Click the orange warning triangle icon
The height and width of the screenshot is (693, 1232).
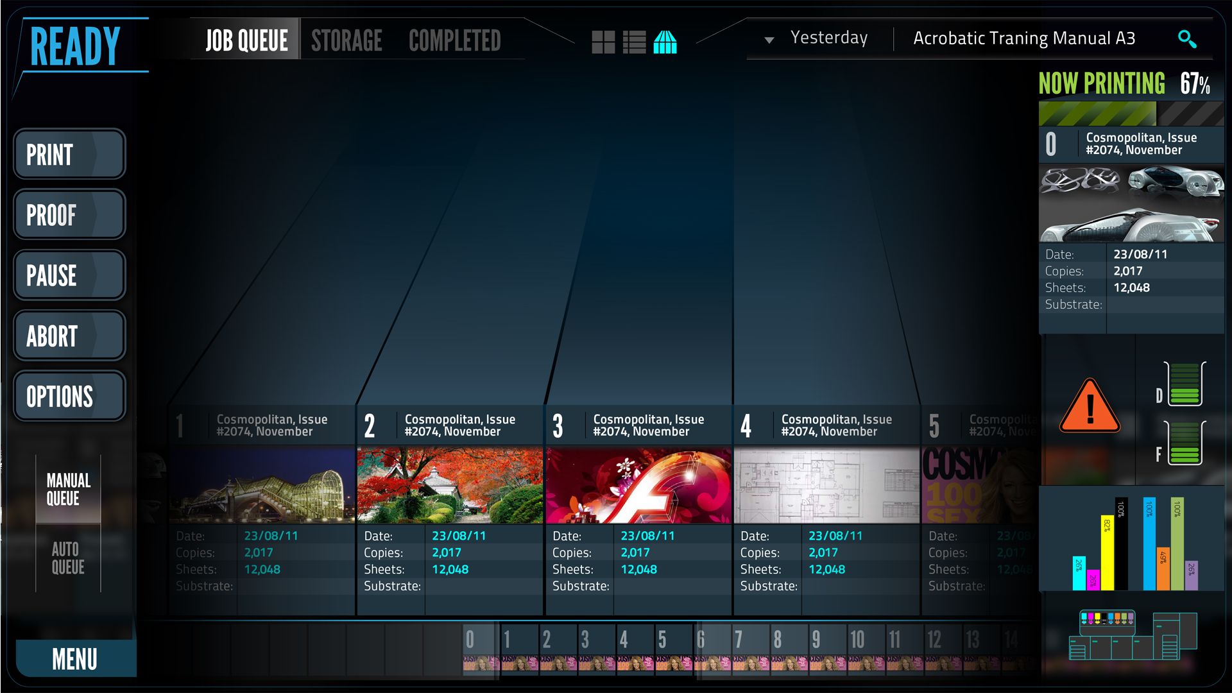1090,407
